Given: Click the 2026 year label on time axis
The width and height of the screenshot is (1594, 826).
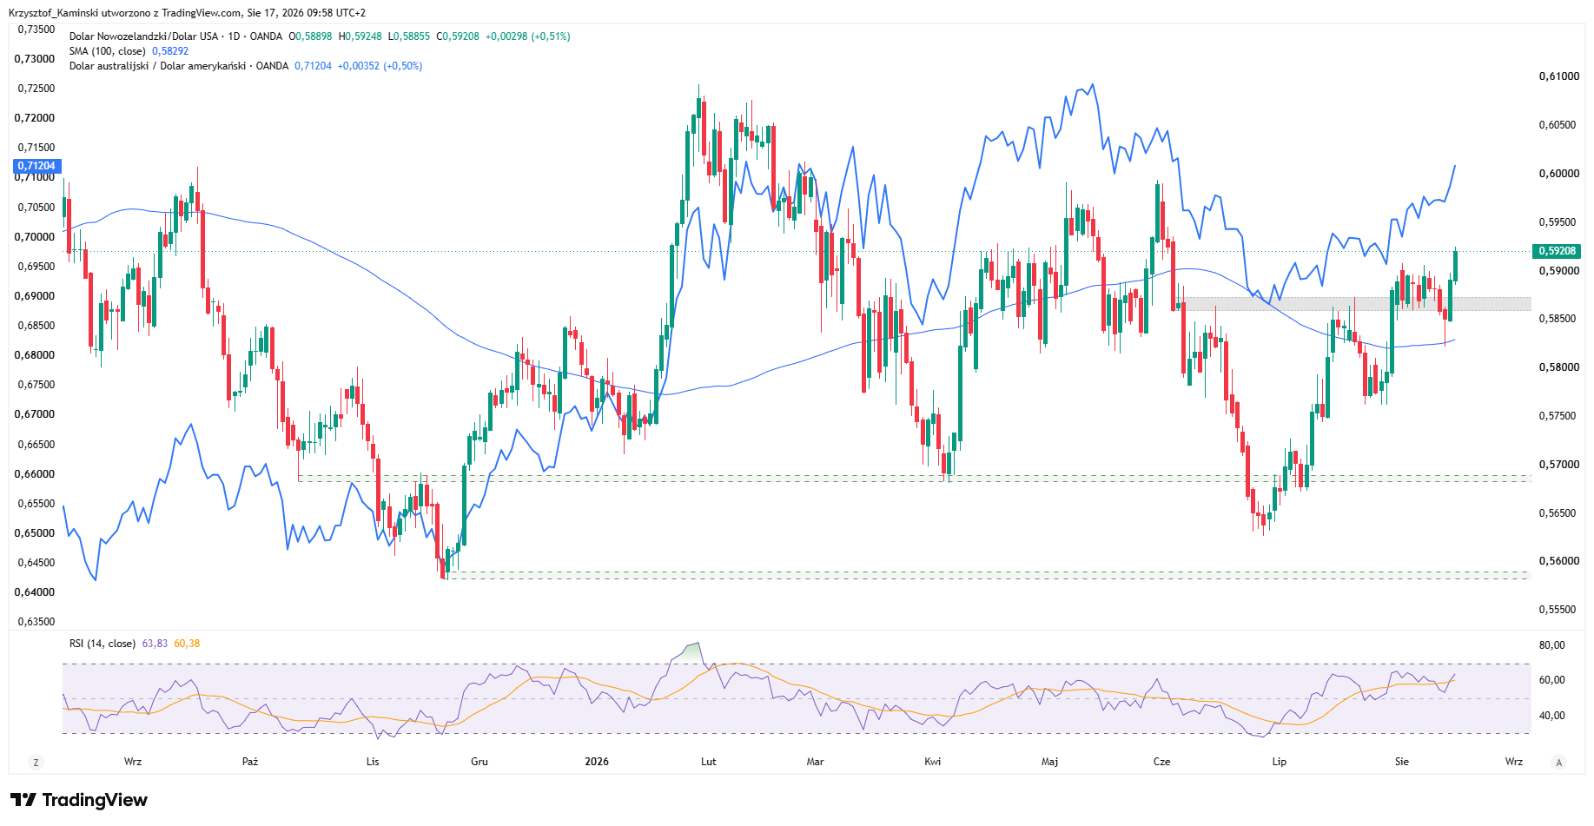Looking at the screenshot, I should pos(597,762).
